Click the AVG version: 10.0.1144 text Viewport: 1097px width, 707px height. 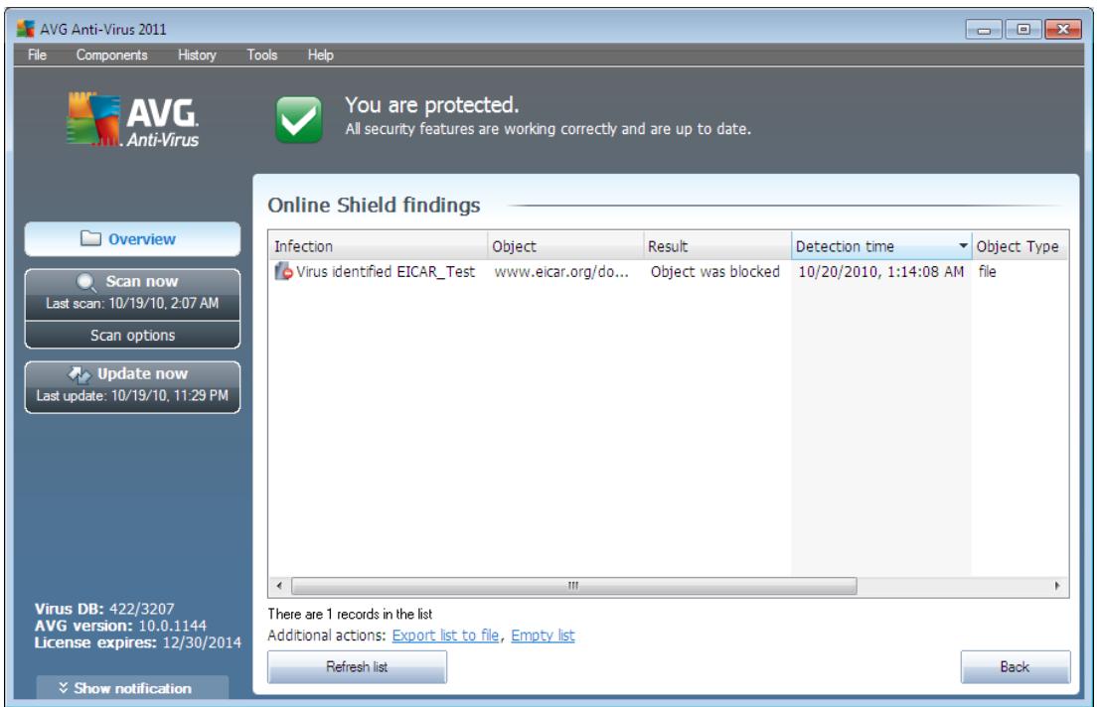120,626
